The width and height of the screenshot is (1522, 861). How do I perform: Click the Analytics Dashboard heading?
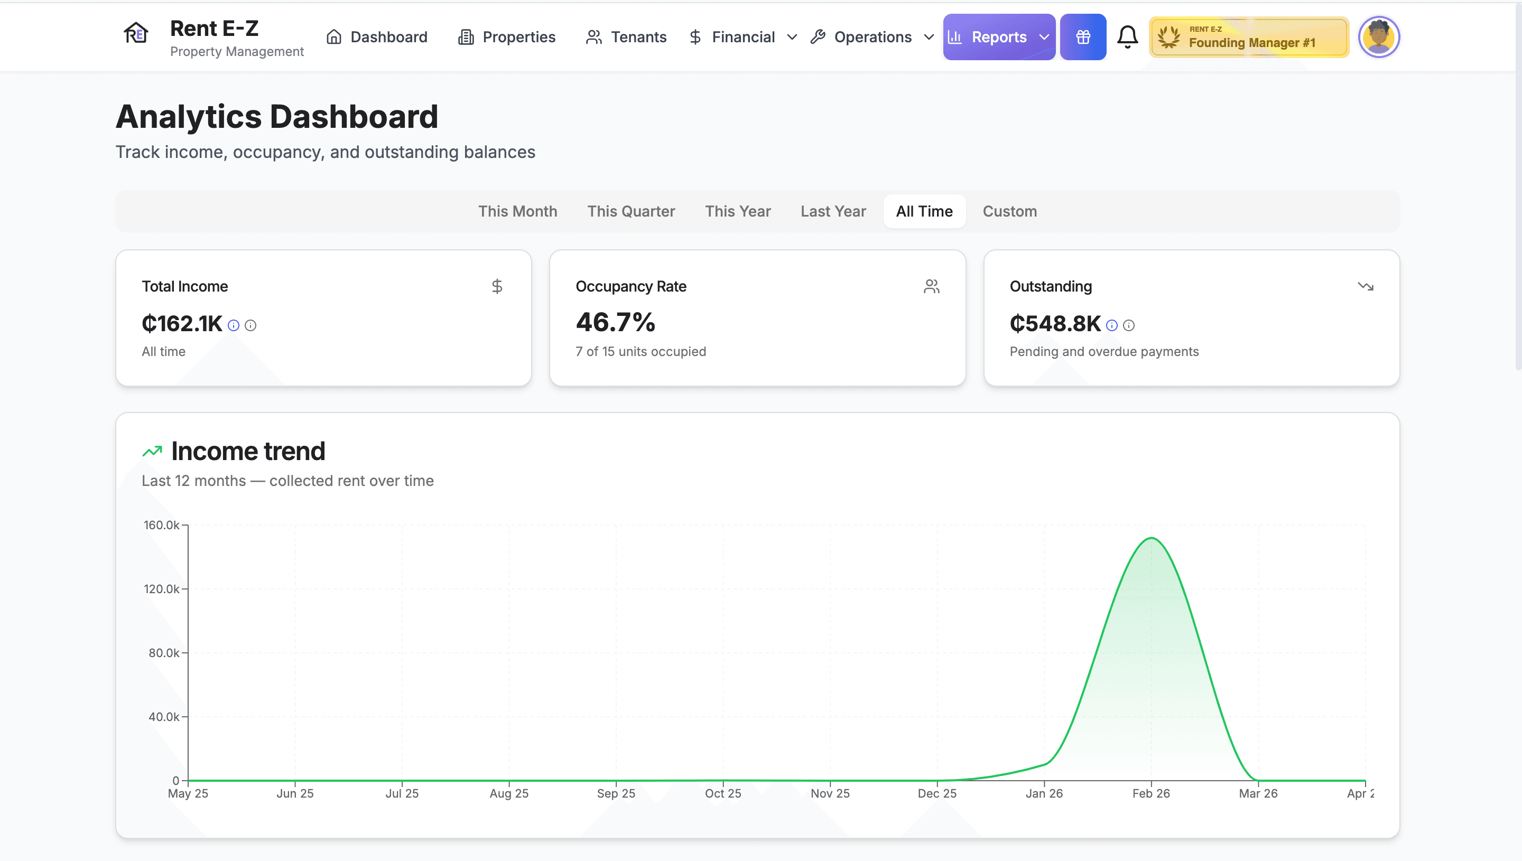tap(277, 117)
